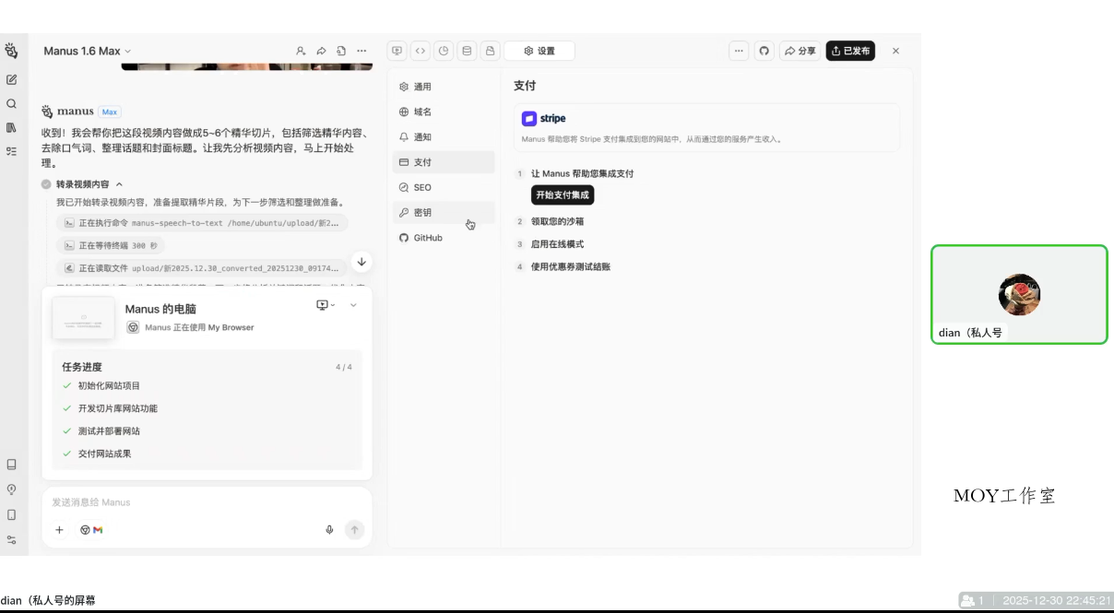Click the 开始支付集成 button
Screen dimensions: 1114x613
562,195
